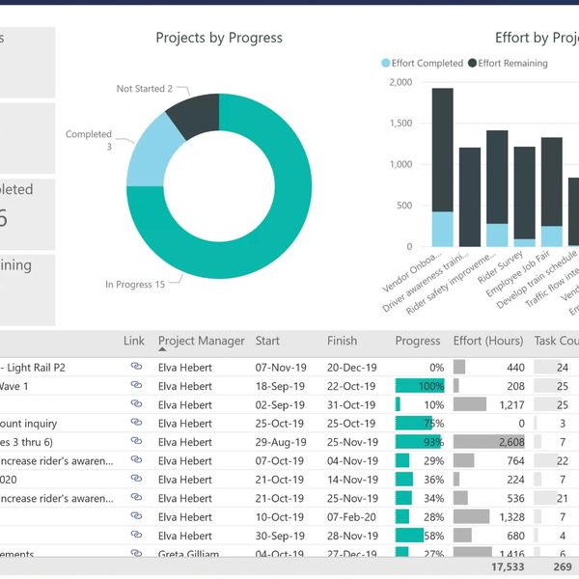
Task: Click the Progress column header
Action: coord(419,341)
